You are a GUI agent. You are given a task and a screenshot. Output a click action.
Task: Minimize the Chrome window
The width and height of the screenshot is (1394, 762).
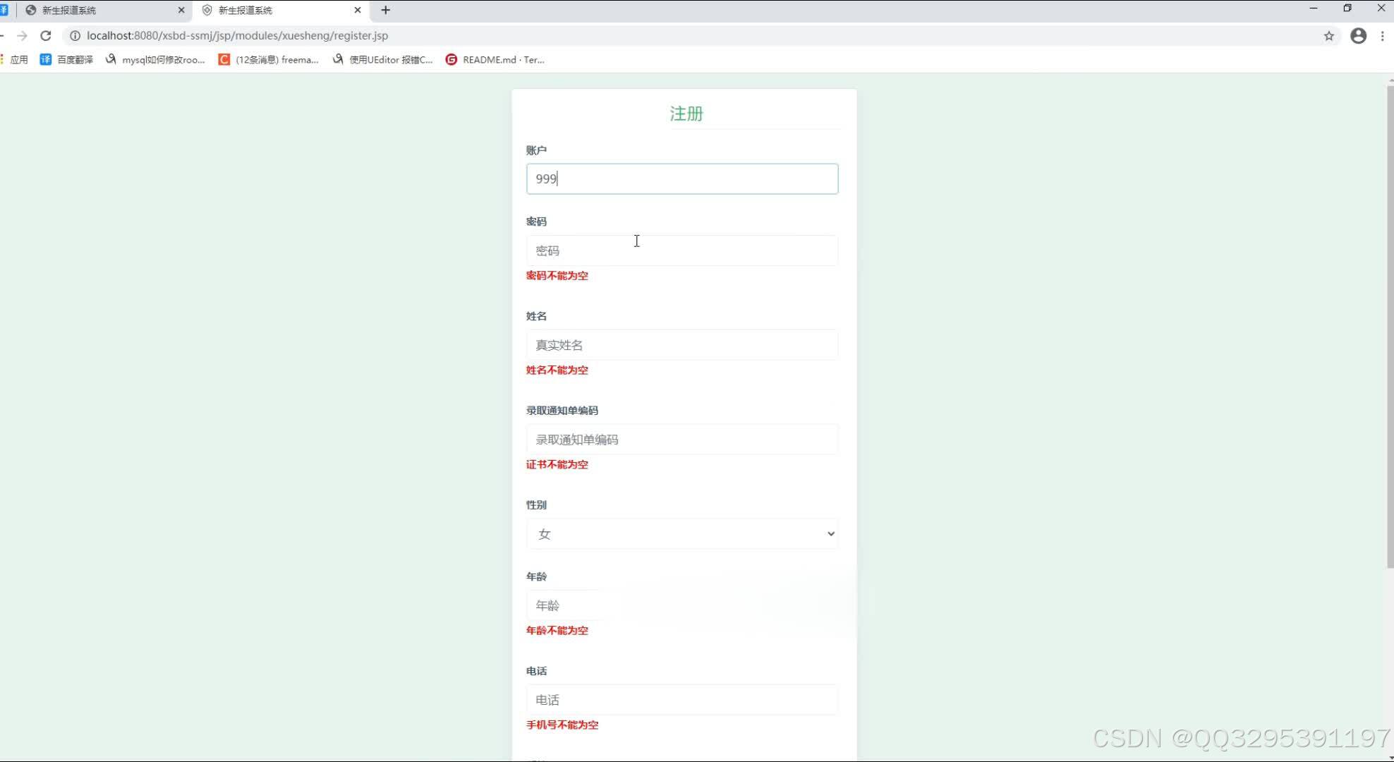point(1314,8)
